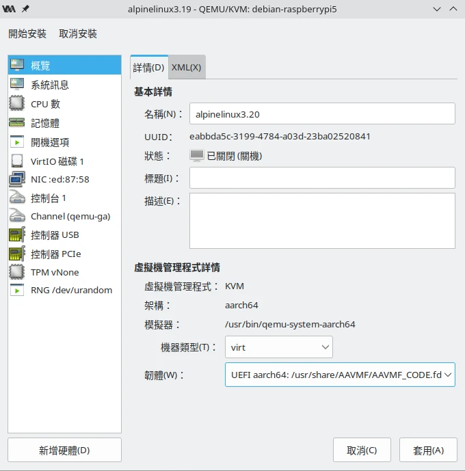The image size is (465, 471).
Task: Click the RNG /dev/urandom icon
Action: (x=17, y=290)
